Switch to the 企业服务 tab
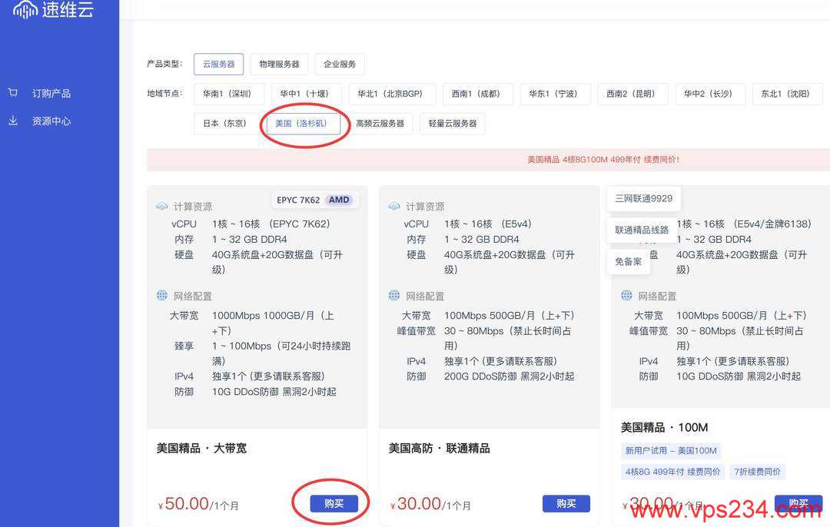The image size is (830, 527). (x=339, y=65)
